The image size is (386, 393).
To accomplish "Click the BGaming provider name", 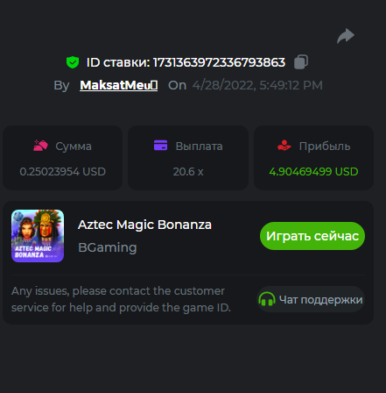I will point(108,247).
